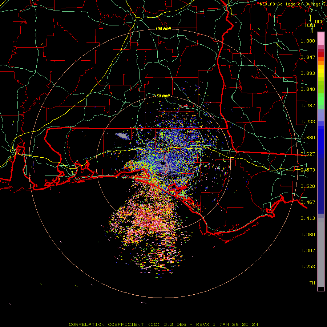Click the TH threshold label
Screen dimensions: 327x327
tap(312, 283)
